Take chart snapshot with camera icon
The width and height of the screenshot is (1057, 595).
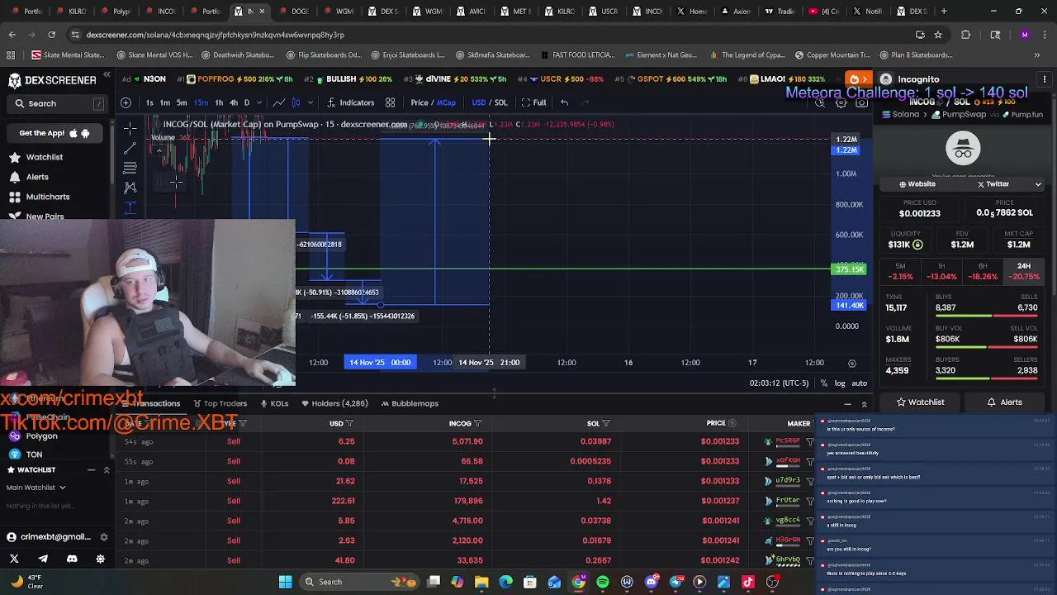[x=861, y=102]
